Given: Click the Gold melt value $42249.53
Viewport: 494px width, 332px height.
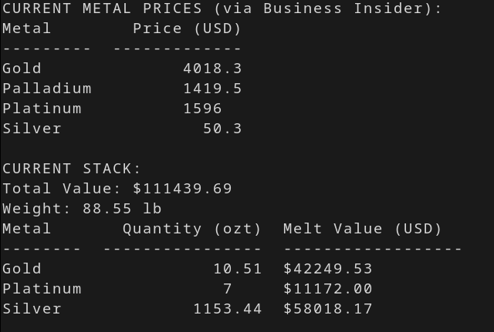Looking at the screenshot, I should [328, 269].
